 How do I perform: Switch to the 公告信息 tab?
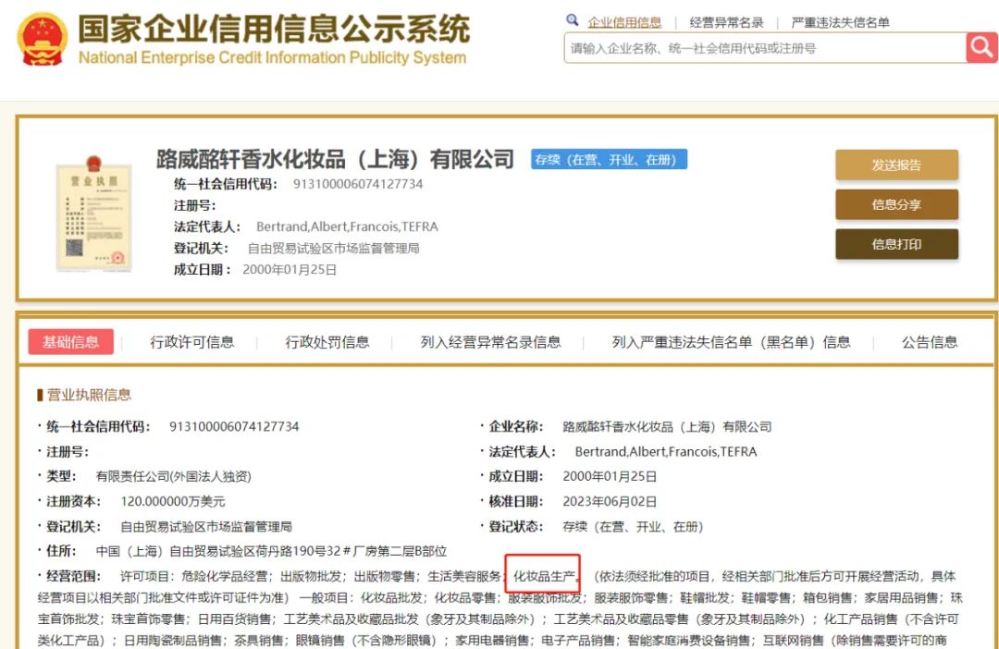coord(930,342)
